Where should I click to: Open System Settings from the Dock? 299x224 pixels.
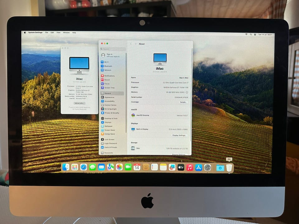click(207, 167)
